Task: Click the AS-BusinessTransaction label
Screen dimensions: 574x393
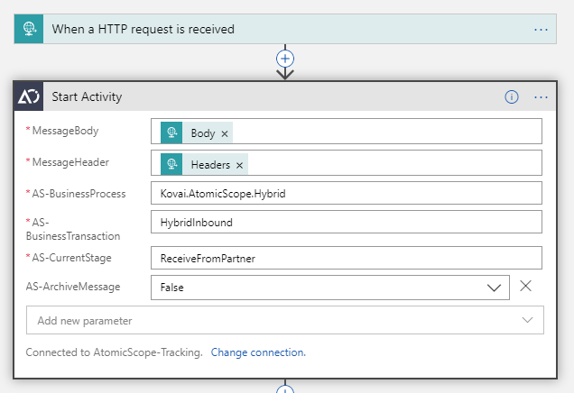Action: 73,229
